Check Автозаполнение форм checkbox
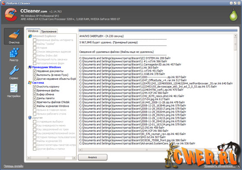242x170 pixels. [x=35, y=63]
